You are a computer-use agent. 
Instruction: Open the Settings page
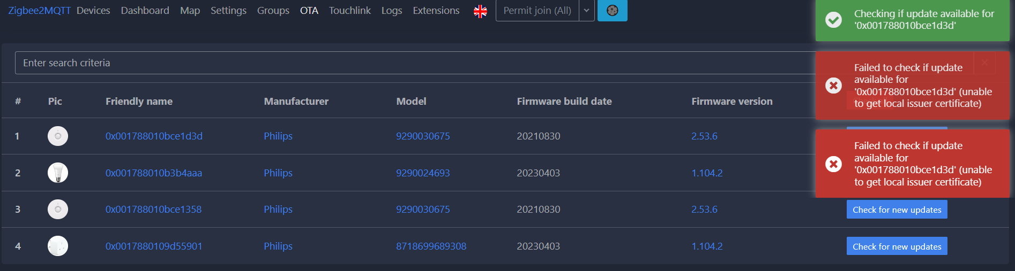click(x=228, y=10)
